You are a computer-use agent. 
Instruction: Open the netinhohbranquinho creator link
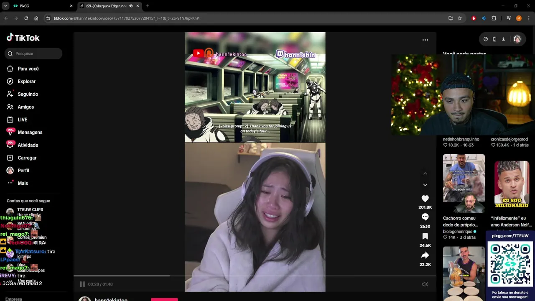(x=461, y=139)
